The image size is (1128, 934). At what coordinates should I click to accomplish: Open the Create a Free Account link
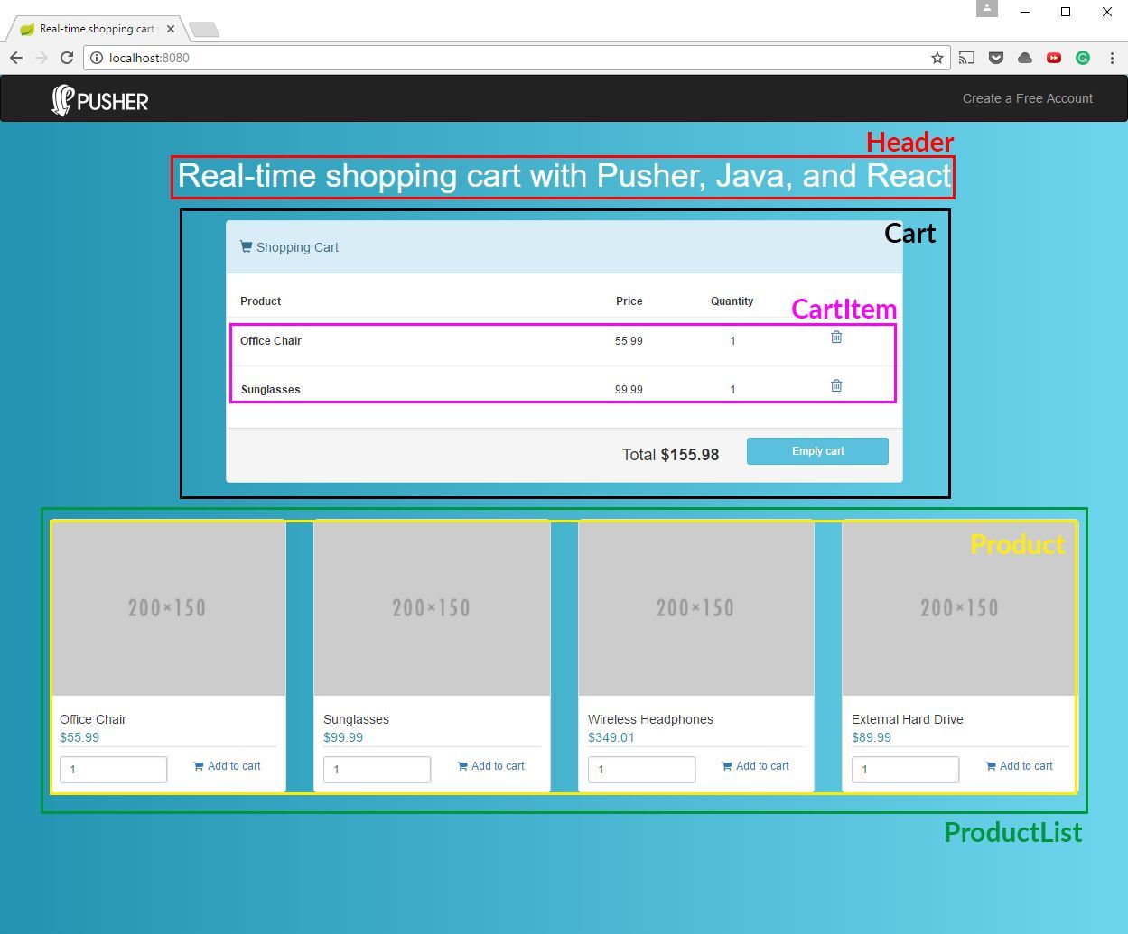(1027, 98)
